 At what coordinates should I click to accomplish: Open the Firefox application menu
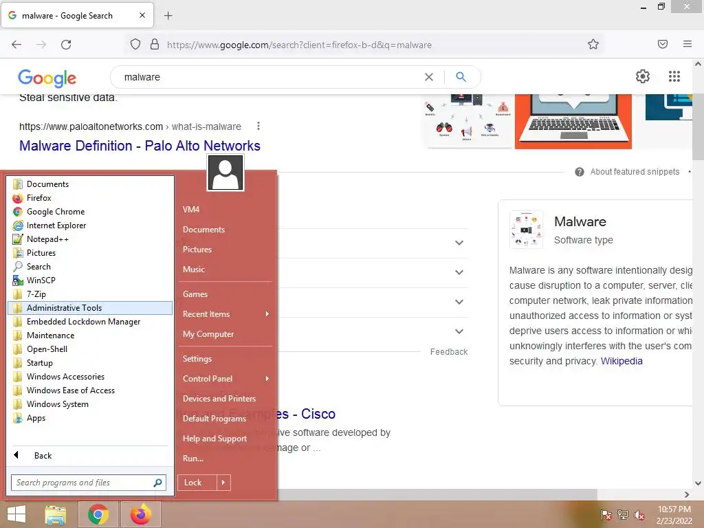pyautogui.click(x=687, y=44)
